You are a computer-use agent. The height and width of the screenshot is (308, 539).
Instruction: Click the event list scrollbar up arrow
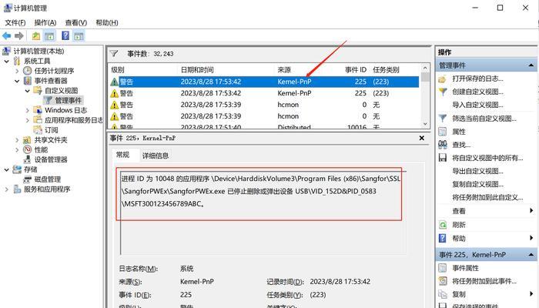point(425,68)
